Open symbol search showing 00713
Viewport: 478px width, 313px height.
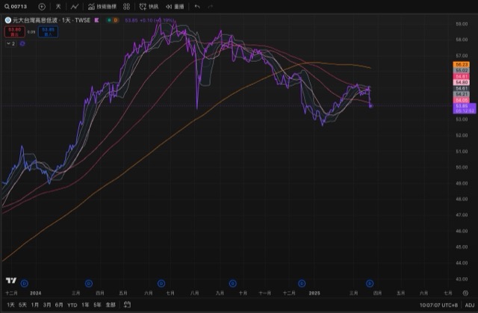click(x=16, y=7)
